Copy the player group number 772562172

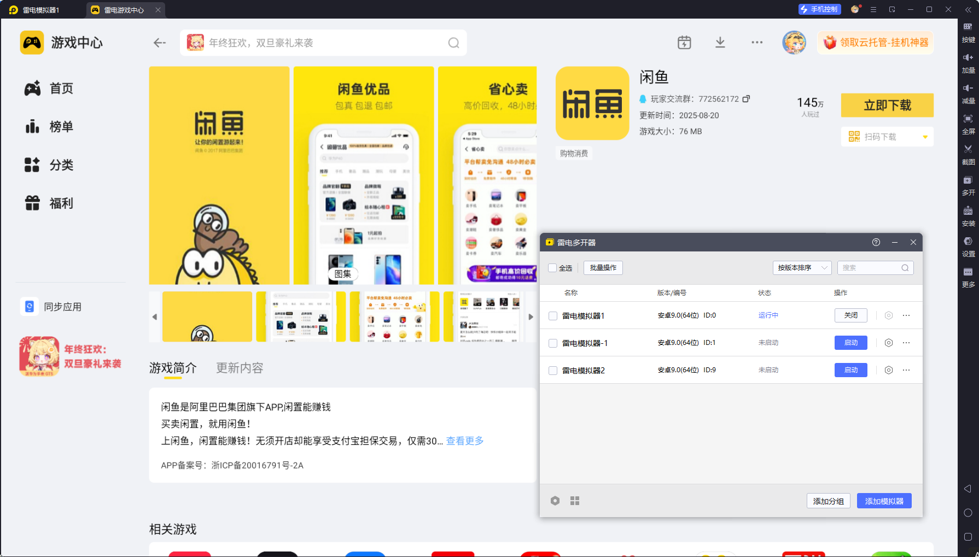746,99
